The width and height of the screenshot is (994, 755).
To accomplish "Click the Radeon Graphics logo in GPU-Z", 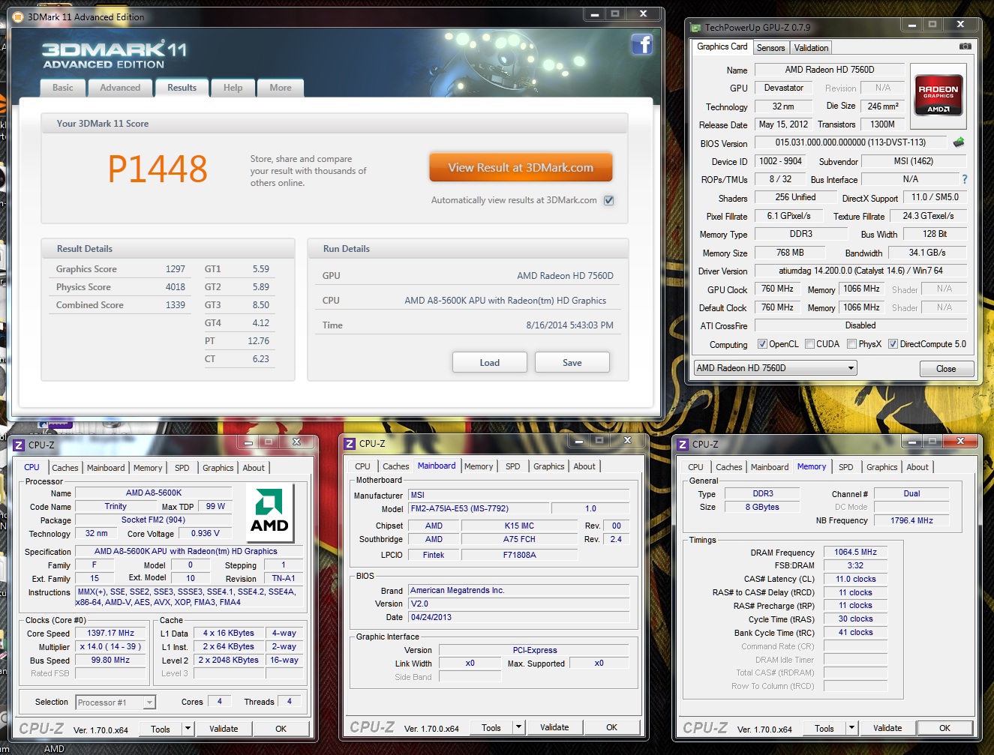I will pos(938,95).
